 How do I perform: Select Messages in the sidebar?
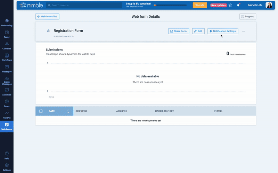pyautogui.click(x=7, y=69)
